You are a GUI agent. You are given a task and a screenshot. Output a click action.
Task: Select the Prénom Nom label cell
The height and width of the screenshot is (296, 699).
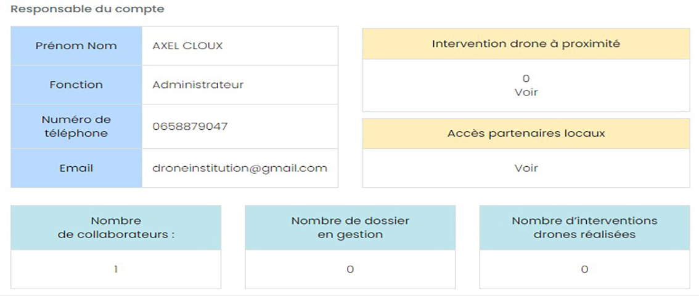(x=76, y=46)
